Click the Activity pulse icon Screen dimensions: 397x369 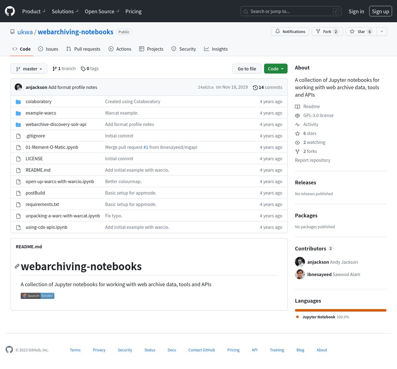(x=297, y=124)
